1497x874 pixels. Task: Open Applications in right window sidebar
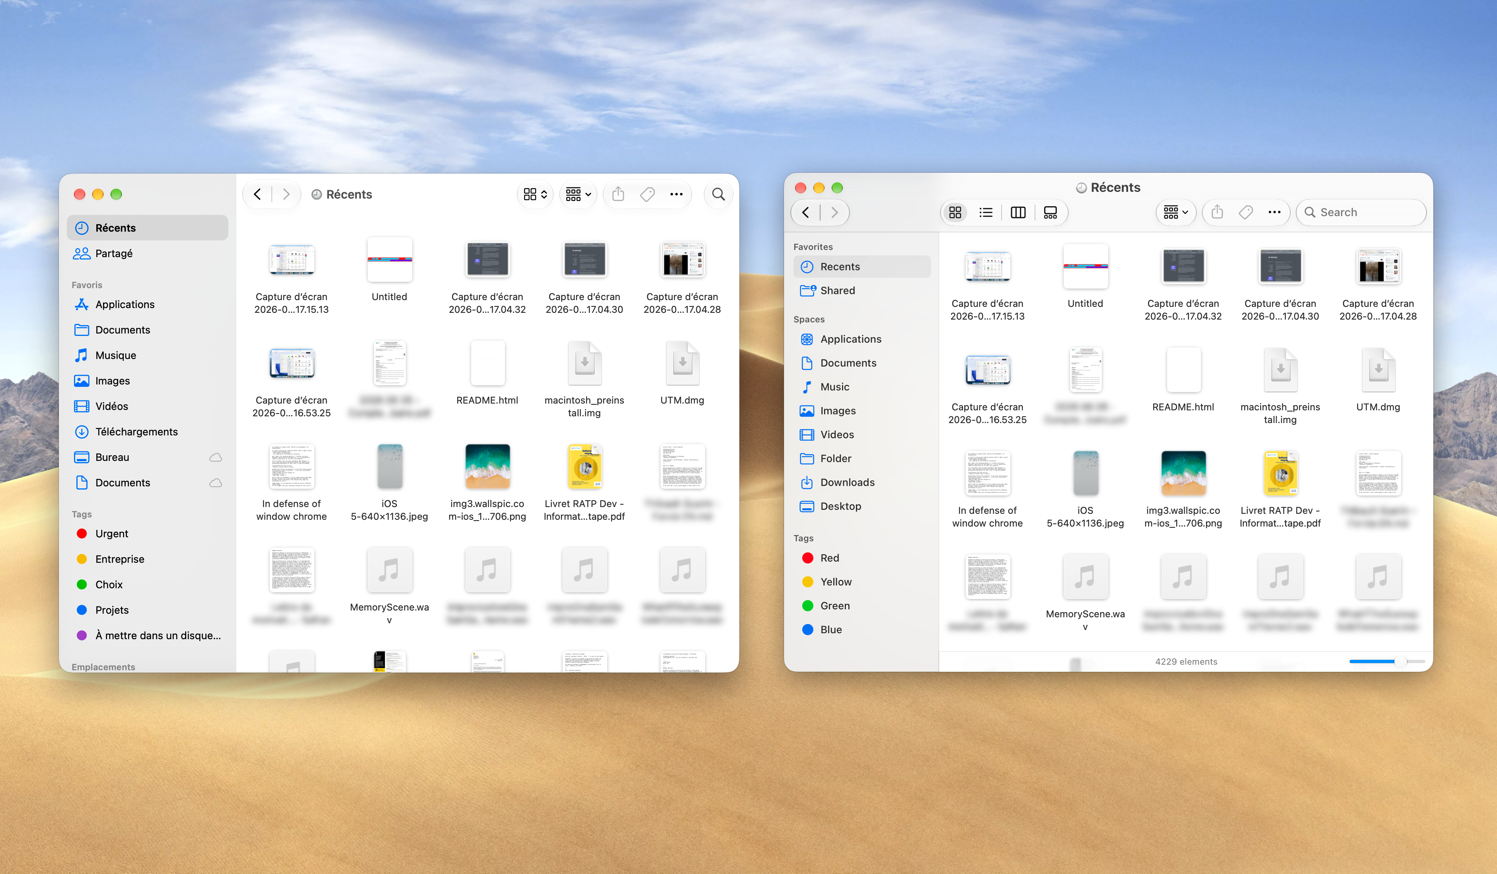pos(862,339)
